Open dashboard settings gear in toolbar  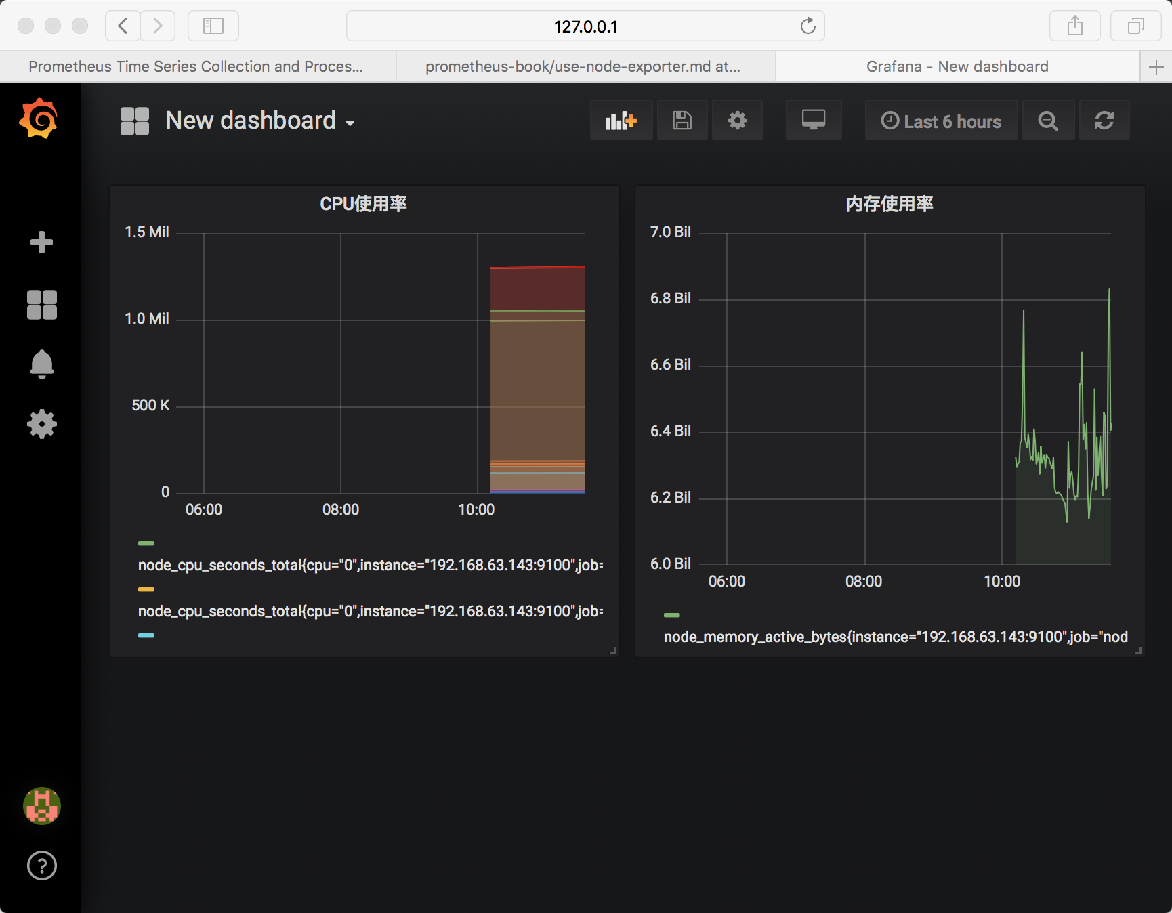click(x=737, y=121)
